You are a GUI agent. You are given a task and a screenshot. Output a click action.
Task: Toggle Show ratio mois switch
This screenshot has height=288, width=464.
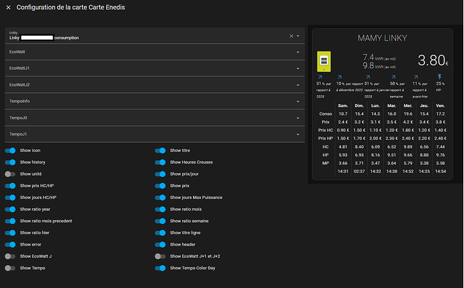point(160,209)
